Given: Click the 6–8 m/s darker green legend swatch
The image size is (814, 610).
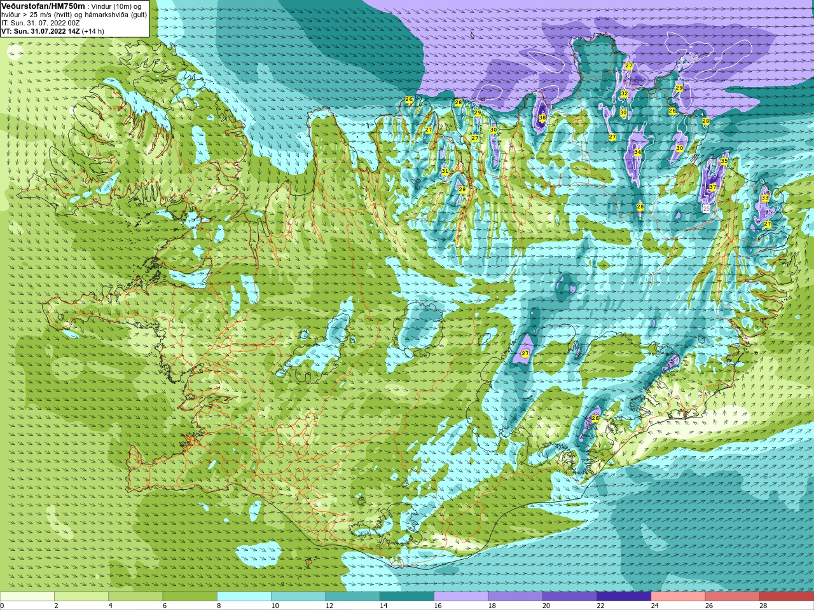Looking at the screenshot, I should pyautogui.click(x=190, y=597).
